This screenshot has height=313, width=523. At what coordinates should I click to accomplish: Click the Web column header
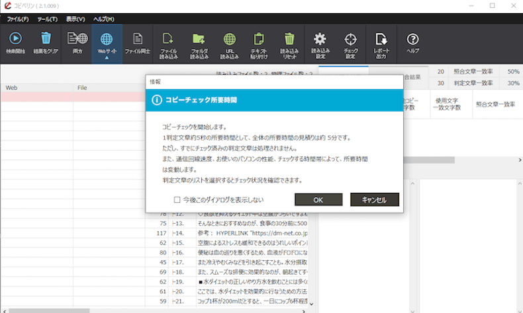[36, 87]
